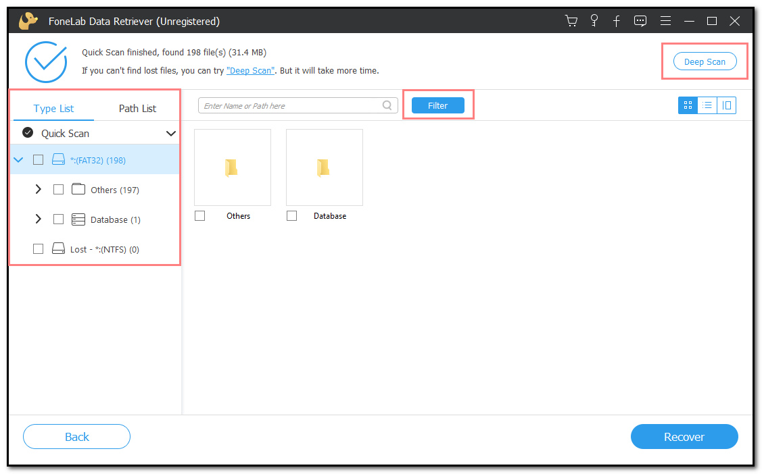Image resolution: width=762 pixels, height=474 pixels.
Task: Open the Database folder thumbnail
Action: [x=324, y=167]
